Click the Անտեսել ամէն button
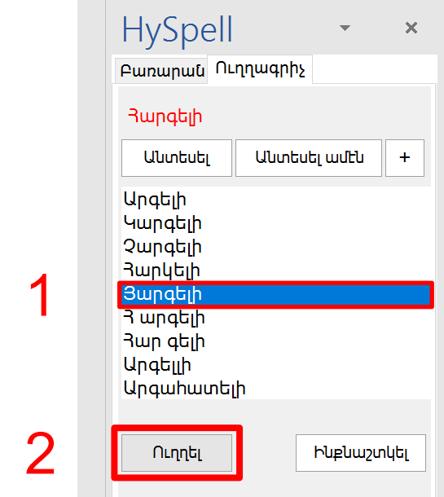 pyautogui.click(x=309, y=158)
